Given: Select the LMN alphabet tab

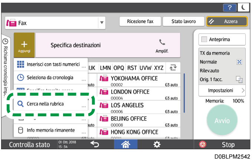Looking at the screenshot, I should pyautogui.click(x=106, y=68).
